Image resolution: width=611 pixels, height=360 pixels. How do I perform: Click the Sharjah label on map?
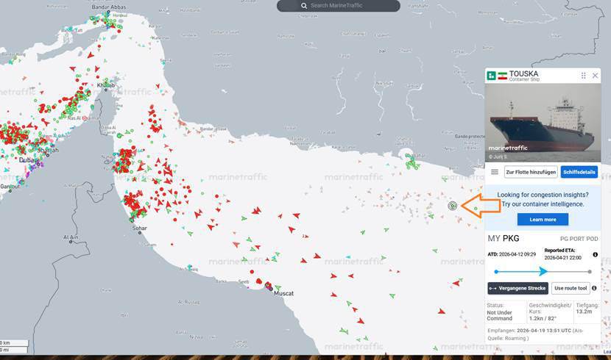[x=48, y=150]
